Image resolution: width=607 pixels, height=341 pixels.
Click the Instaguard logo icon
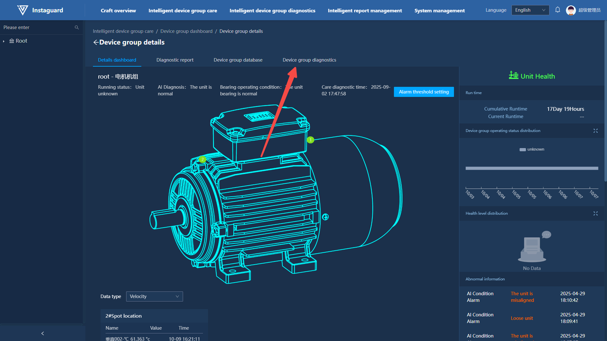tap(22, 10)
